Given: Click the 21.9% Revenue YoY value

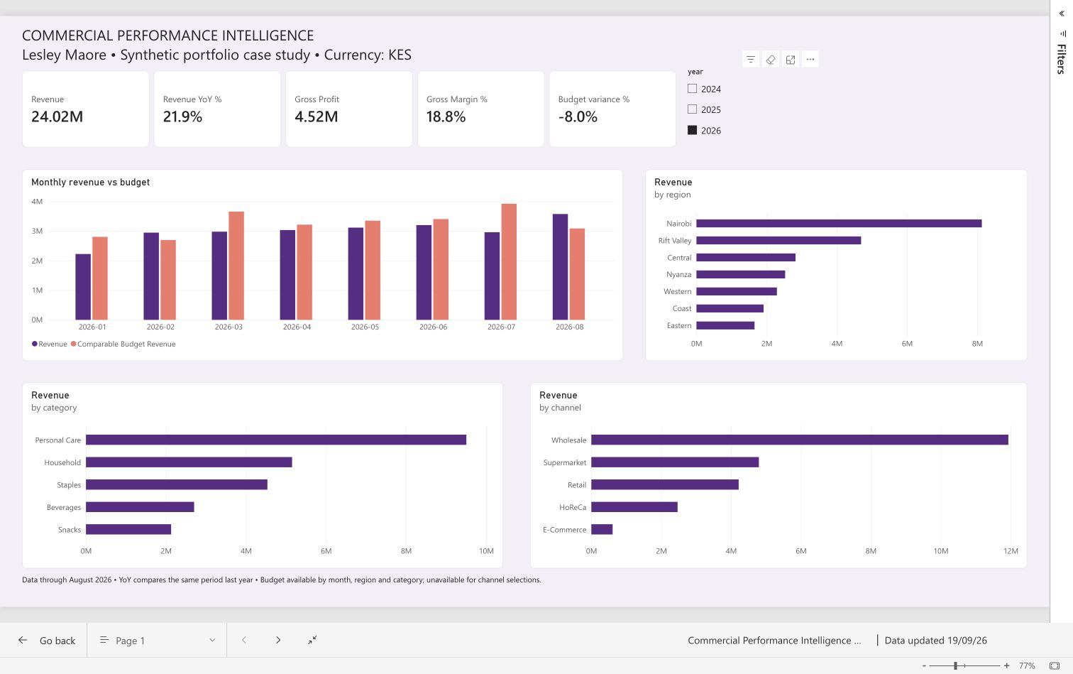Looking at the screenshot, I should pos(182,116).
